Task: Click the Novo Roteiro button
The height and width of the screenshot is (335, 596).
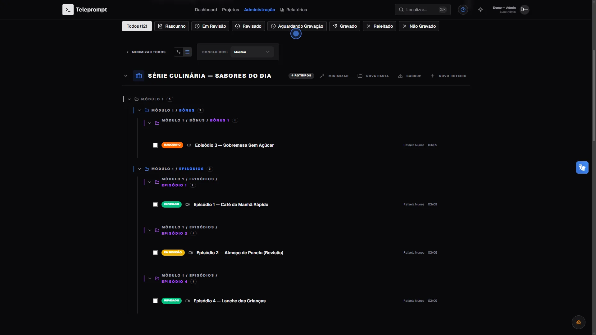Action: 448,76
